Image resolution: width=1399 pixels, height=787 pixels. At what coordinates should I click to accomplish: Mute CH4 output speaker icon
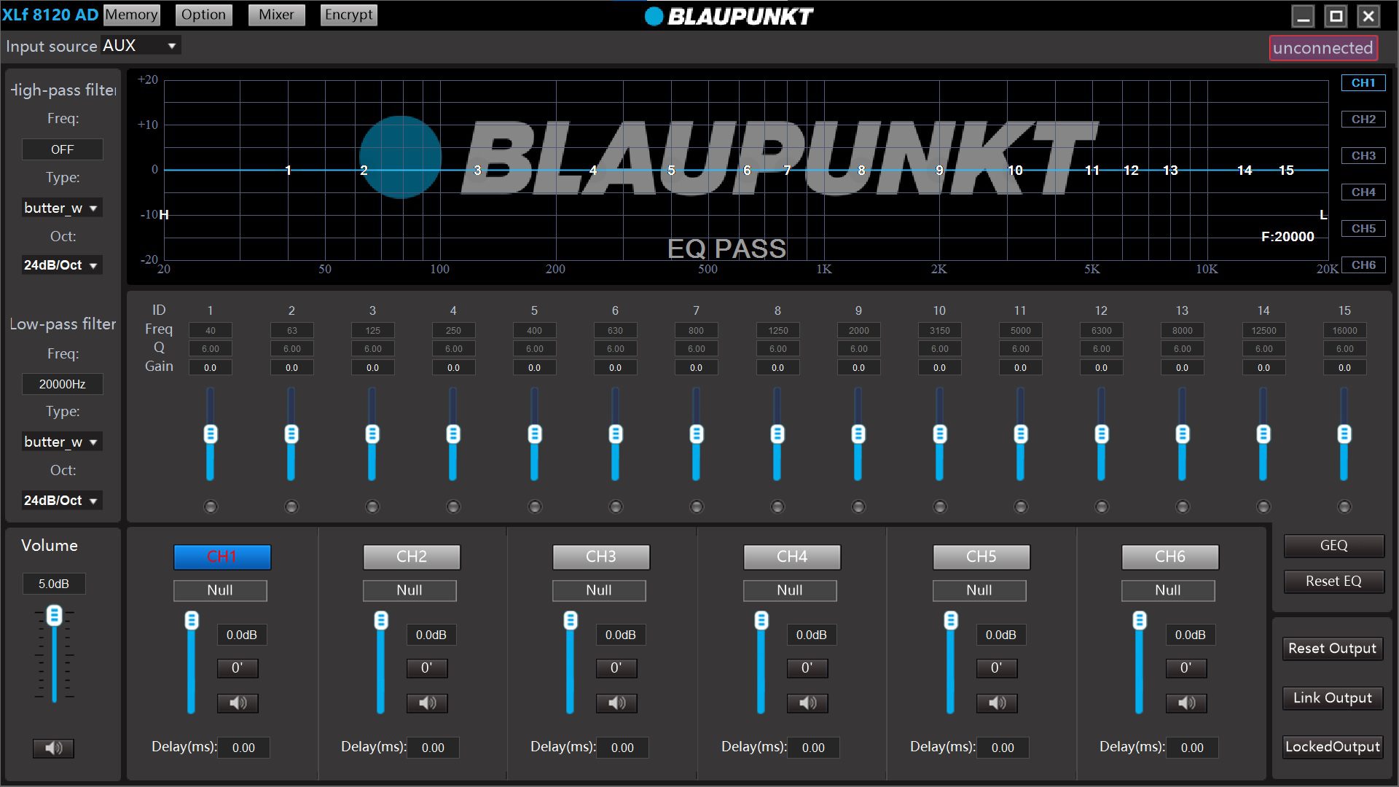point(807,703)
